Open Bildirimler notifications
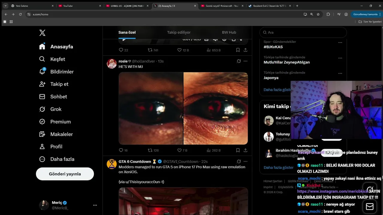The width and height of the screenshot is (383, 215). [56, 72]
